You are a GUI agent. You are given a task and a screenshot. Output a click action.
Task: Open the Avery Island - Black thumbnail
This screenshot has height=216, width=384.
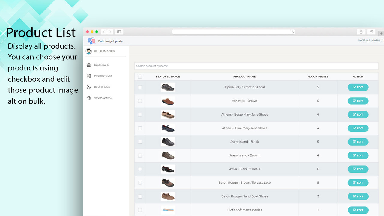click(168, 142)
